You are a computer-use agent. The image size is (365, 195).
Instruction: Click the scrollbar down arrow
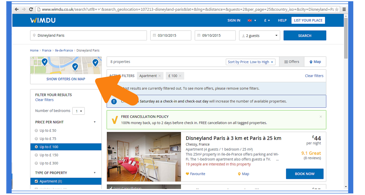[x=346, y=187]
